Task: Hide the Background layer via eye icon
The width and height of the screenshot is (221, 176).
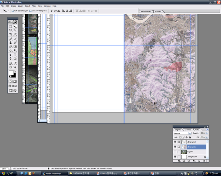Action: tap(175, 156)
